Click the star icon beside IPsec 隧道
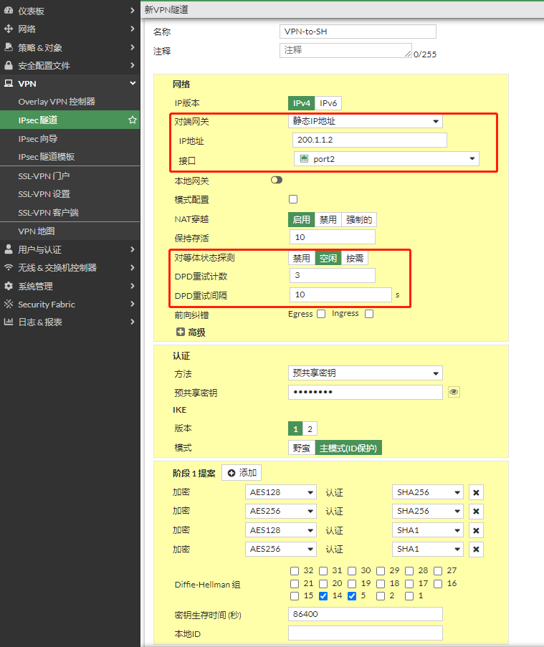 (133, 120)
